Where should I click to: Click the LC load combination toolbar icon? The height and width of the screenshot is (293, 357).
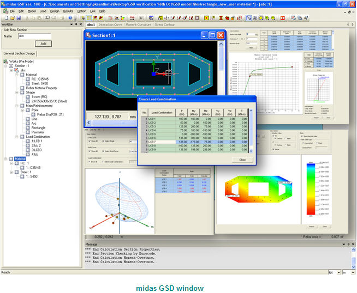tap(141, 18)
